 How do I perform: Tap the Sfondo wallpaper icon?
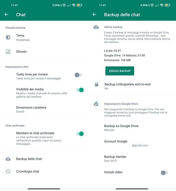8,52
